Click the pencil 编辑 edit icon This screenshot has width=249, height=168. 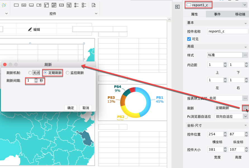pyautogui.click(x=30, y=30)
